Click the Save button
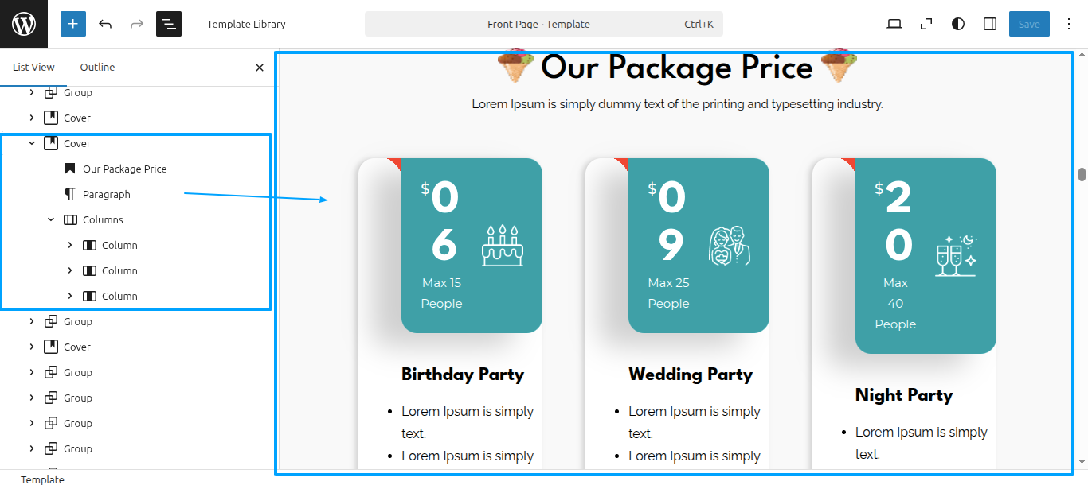This screenshot has height=489, width=1088. 1029,24
